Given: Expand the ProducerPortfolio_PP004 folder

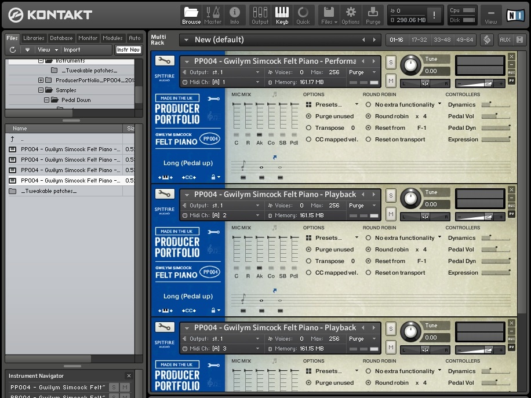Looking at the screenshot, I should click(x=41, y=80).
